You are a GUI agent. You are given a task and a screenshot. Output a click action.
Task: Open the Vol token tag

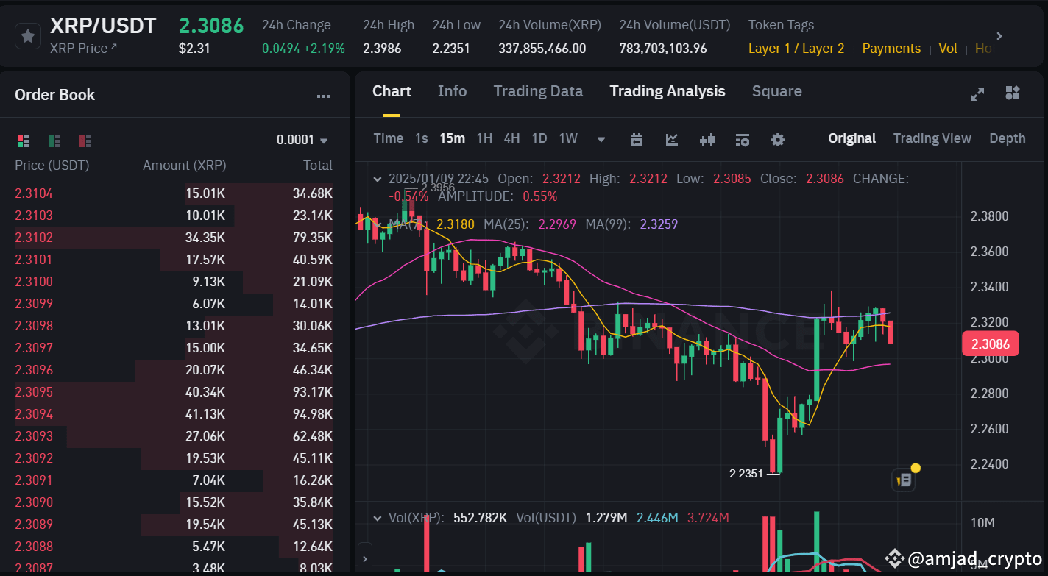[x=948, y=49]
